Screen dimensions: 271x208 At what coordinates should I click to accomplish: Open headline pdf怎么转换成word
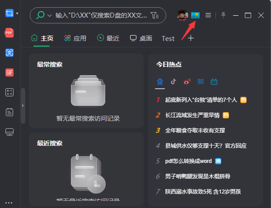pyautogui.click(x=188, y=161)
